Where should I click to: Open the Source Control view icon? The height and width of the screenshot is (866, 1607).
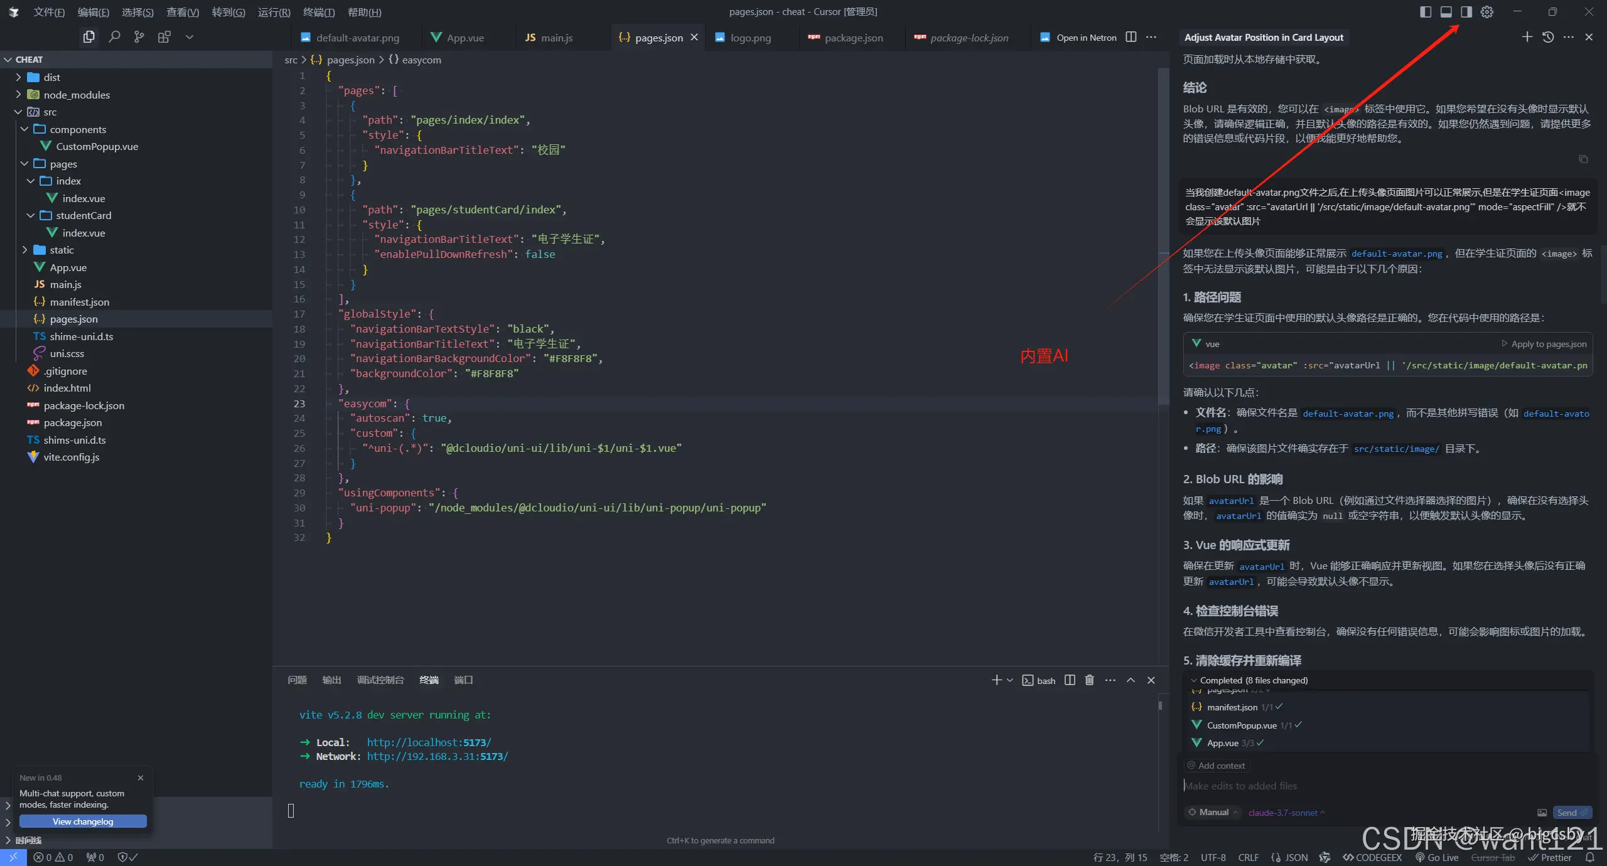pyautogui.click(x=139, y=37)
